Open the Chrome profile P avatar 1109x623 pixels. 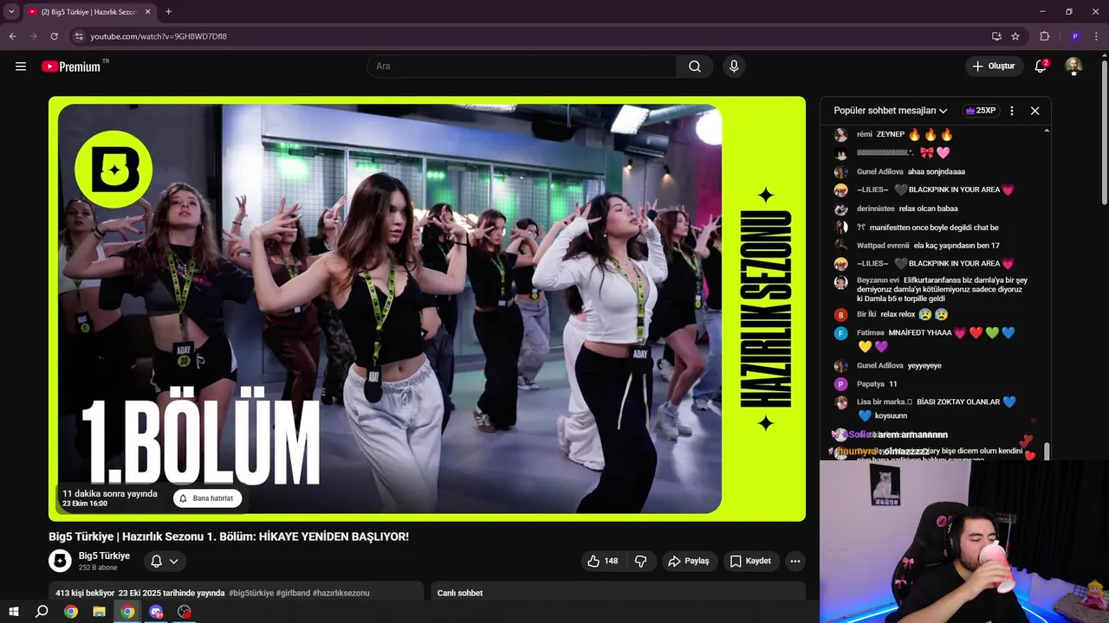[1074, 36]
